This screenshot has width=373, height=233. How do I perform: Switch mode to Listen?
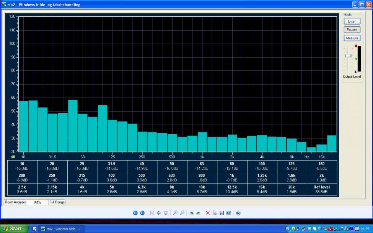[x=352, y=21]
